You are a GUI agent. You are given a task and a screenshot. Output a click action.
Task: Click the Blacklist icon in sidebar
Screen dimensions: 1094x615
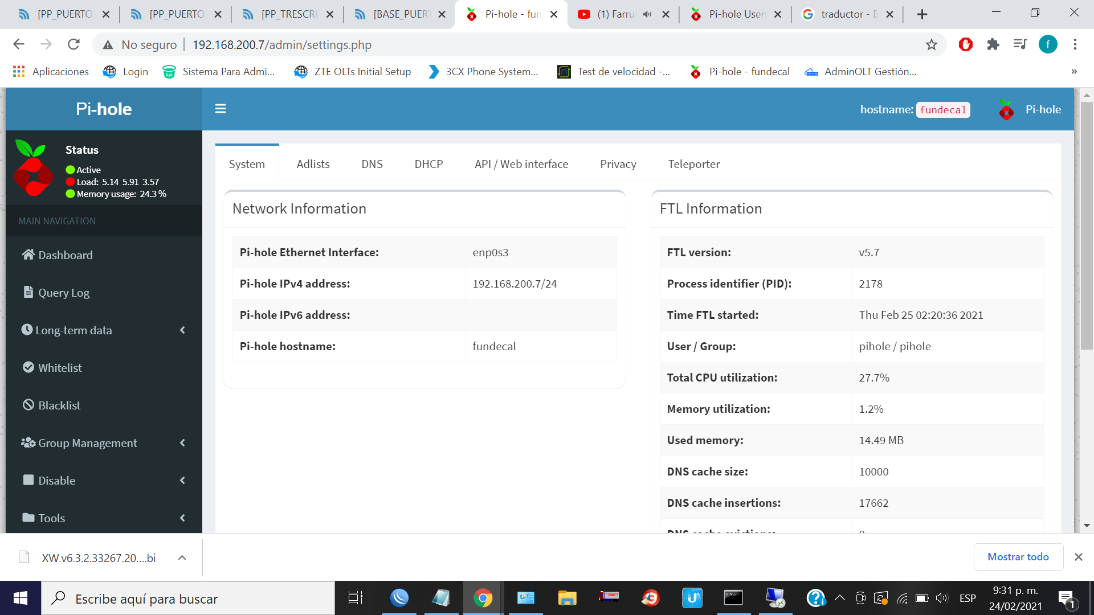pos(27,404)
